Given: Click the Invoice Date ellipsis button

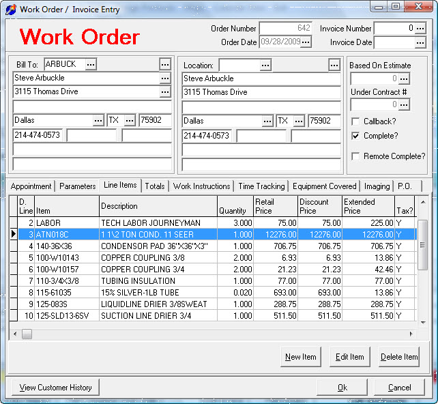Looking at the screenshot, I should [x=420, y=42].
